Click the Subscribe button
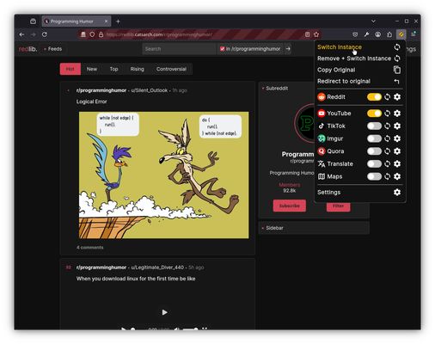The image size is (435, 344). point(290,206)
